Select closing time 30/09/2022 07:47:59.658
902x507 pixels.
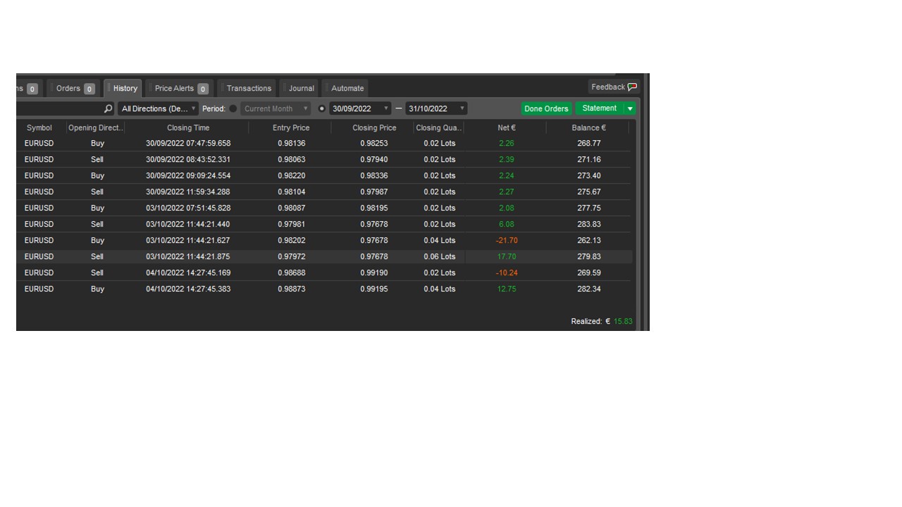coord(188,144)
